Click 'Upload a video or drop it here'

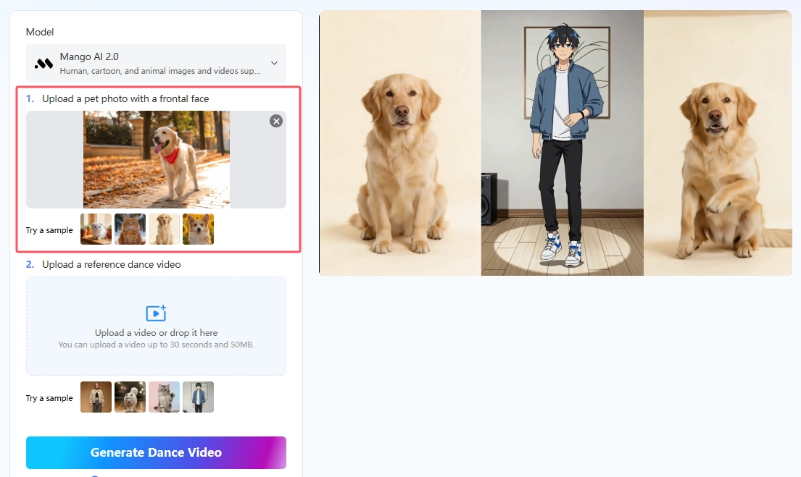point(156,333)
